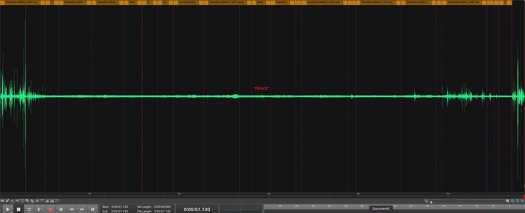Image resolution: width=525 pixels, height=213 pixels.
Task: Click the Document5 tooltip label
Action: coord(381,209)
